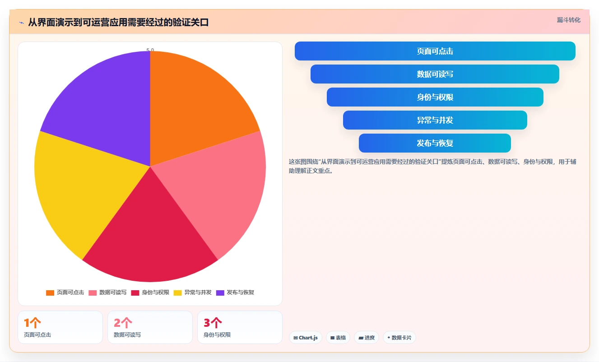Click the description paragraph starting 这张图围绕
Viewport: 599px width, 362px height.
[x=432, y=166]
